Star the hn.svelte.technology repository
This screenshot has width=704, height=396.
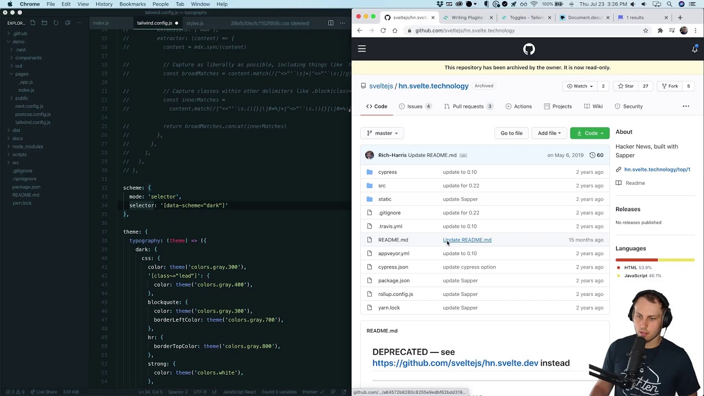626,86
